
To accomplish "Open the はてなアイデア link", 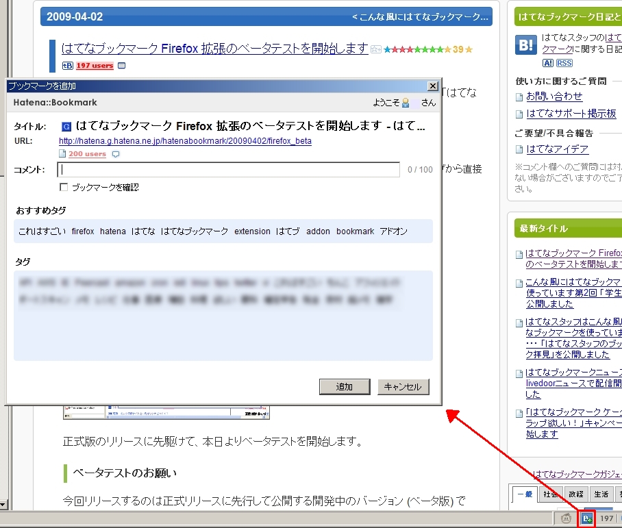I will tap(558, 149).
